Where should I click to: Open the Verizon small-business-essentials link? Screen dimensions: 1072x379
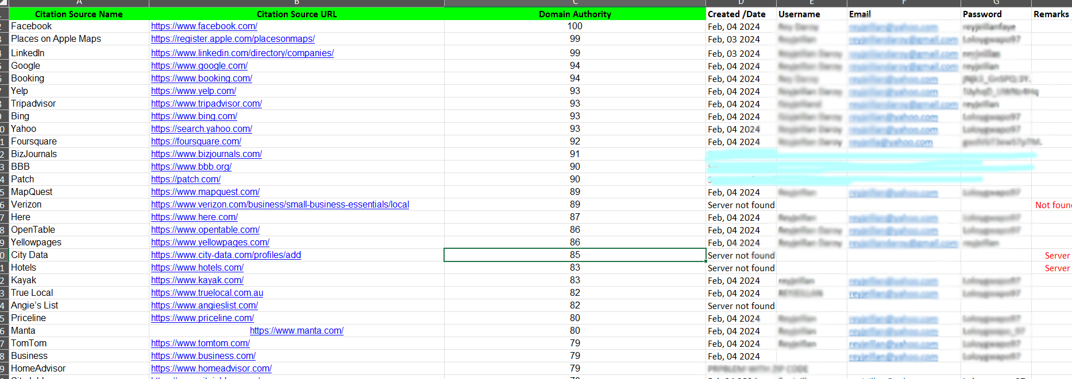point(280,205)
